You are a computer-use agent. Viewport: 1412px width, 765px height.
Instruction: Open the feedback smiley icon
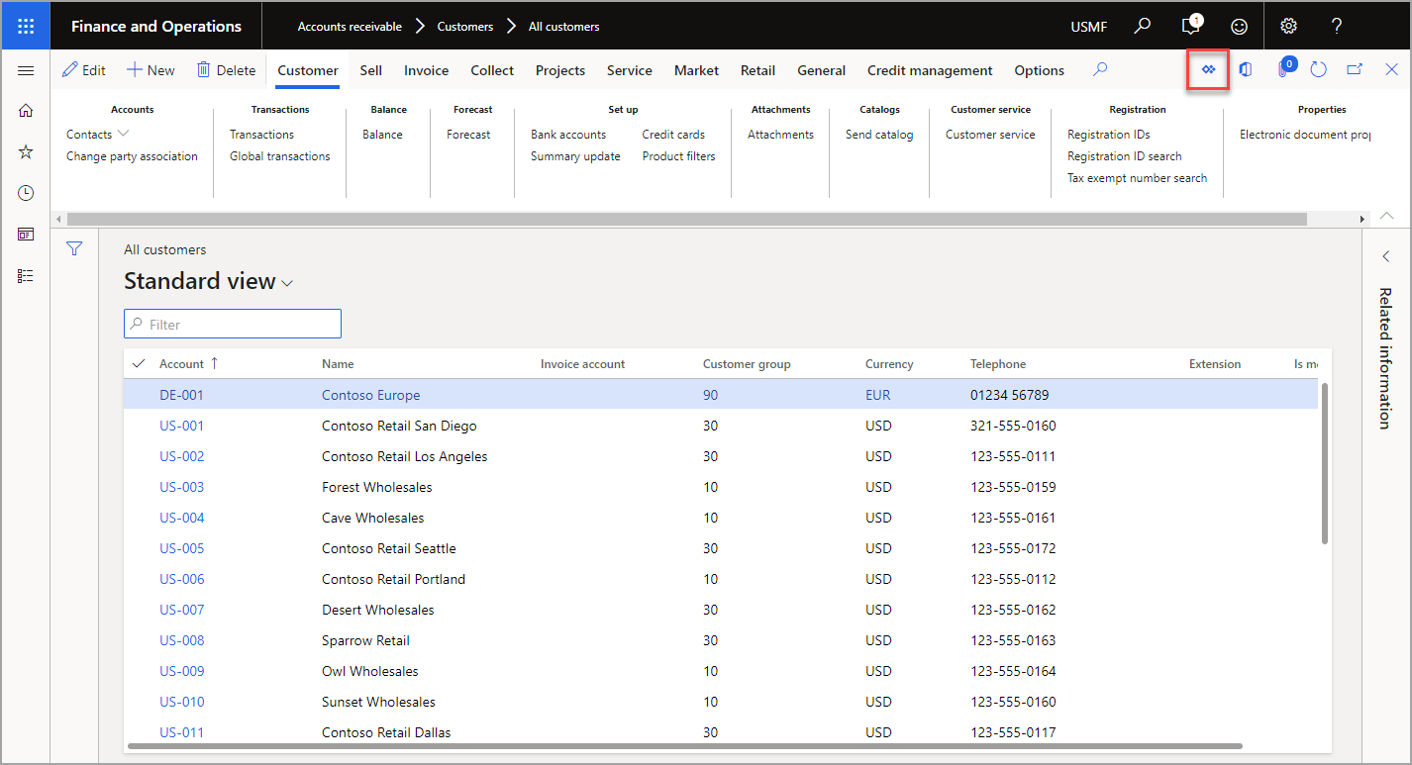point(1239,27)
